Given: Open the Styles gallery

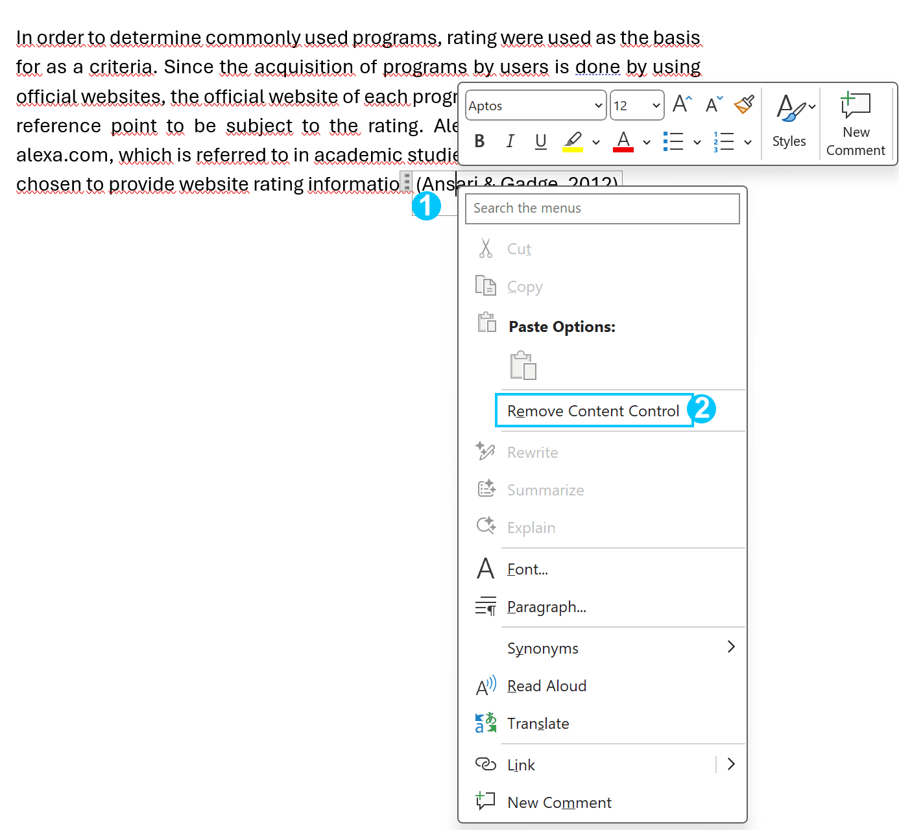Looking at the screenshot, I should [x=790, y=122].
